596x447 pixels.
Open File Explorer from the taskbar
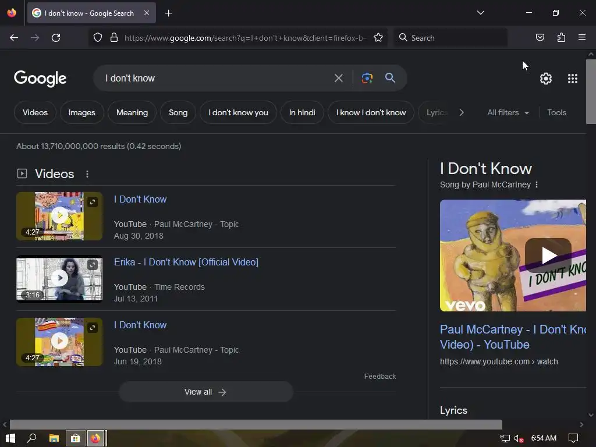click(x=54, y=438)
